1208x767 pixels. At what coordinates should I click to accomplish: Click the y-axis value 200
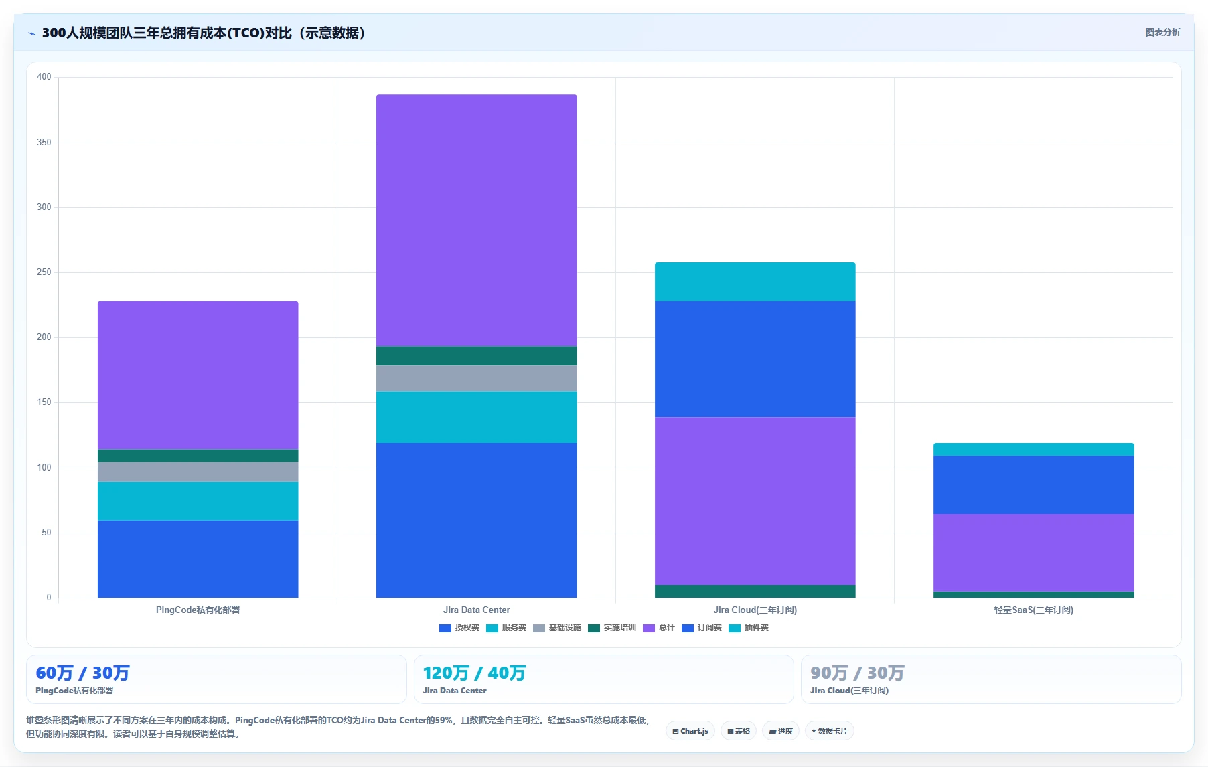(x=44, y=337)
